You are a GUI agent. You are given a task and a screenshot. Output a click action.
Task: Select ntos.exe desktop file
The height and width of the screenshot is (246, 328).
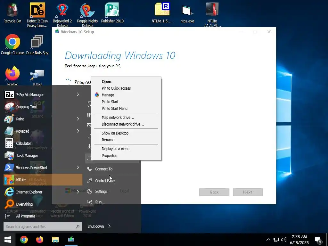tap(187, 13)
